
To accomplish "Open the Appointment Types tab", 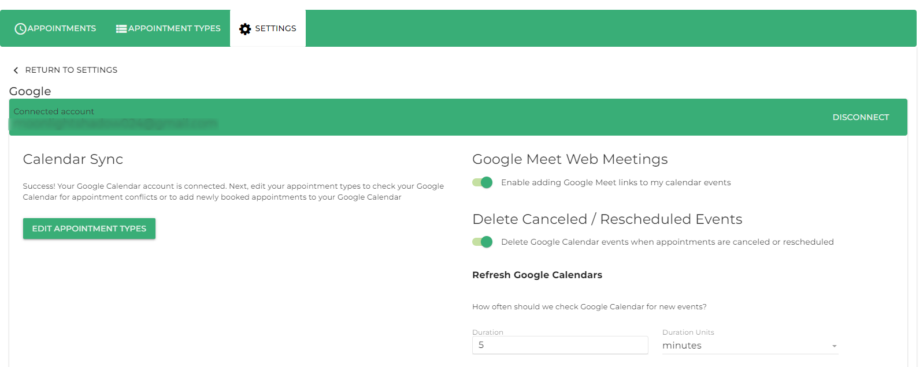I will (x=168, y=28).
